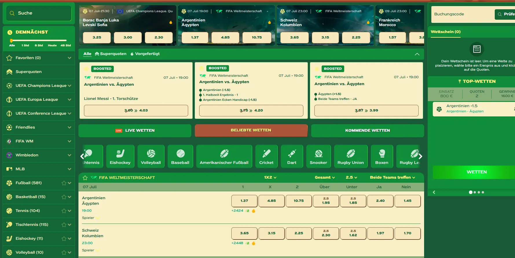Viewport: 515px width, 258px height.
Task: Open the KOMMENDE WETTEN tab
Action: [368, 131]
